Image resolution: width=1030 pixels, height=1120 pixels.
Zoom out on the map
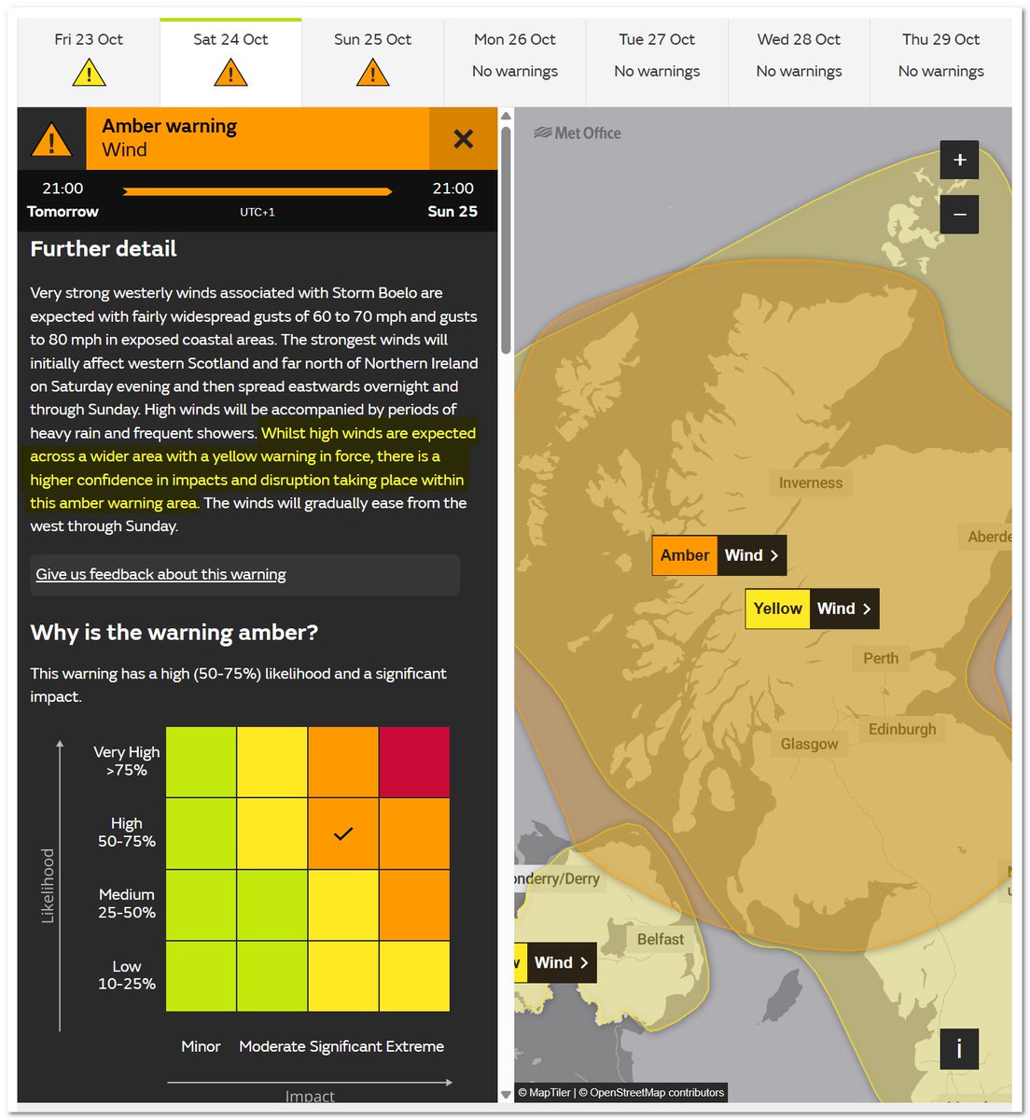[x=959, y=215]
